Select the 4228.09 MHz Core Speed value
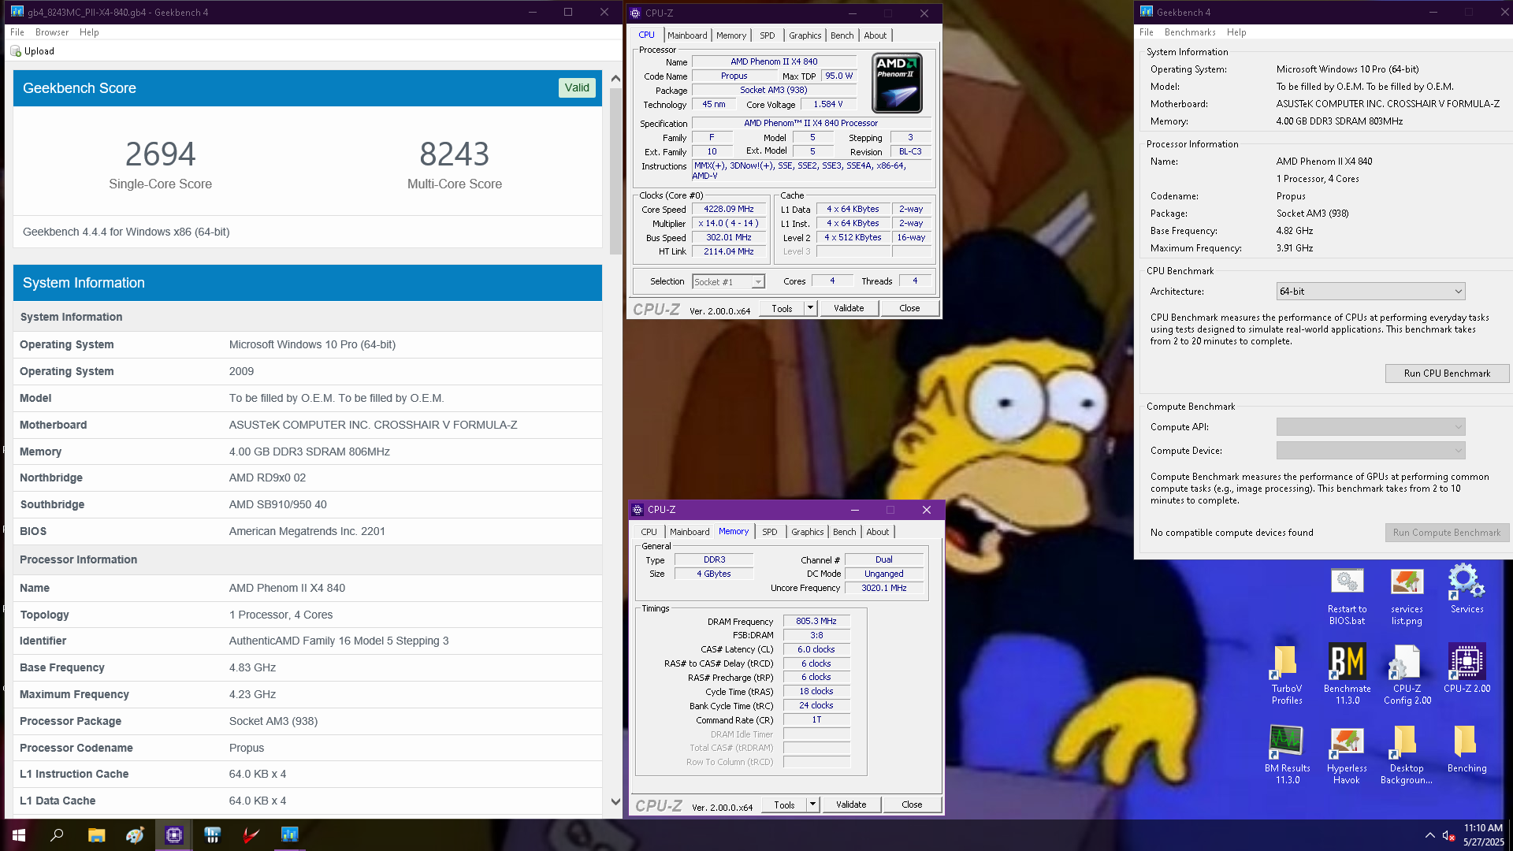Screen dimensions: 1513x851 tap(729, 209)
